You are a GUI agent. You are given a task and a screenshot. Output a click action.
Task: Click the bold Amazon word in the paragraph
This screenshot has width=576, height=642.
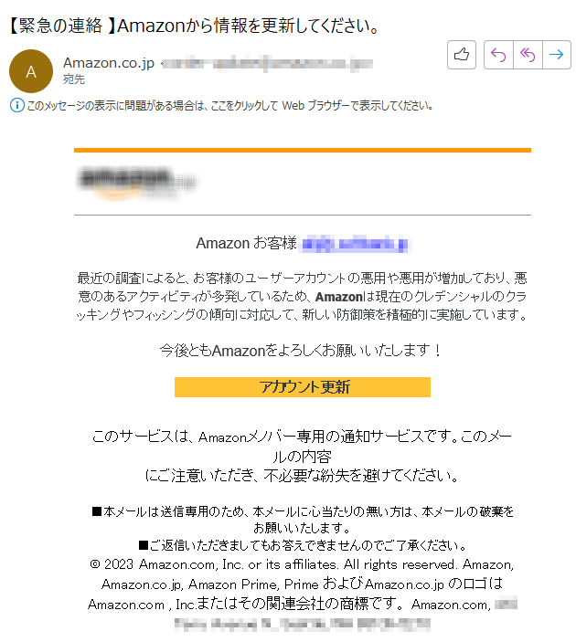[x=338, y=297]
